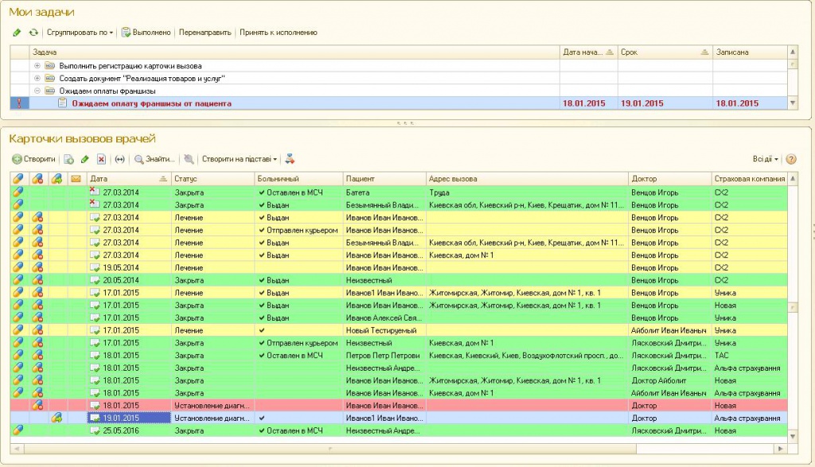Viewport: 815px width, 467px height.
Task: Click the pill with green plus column header
Action: click(57, 179)
